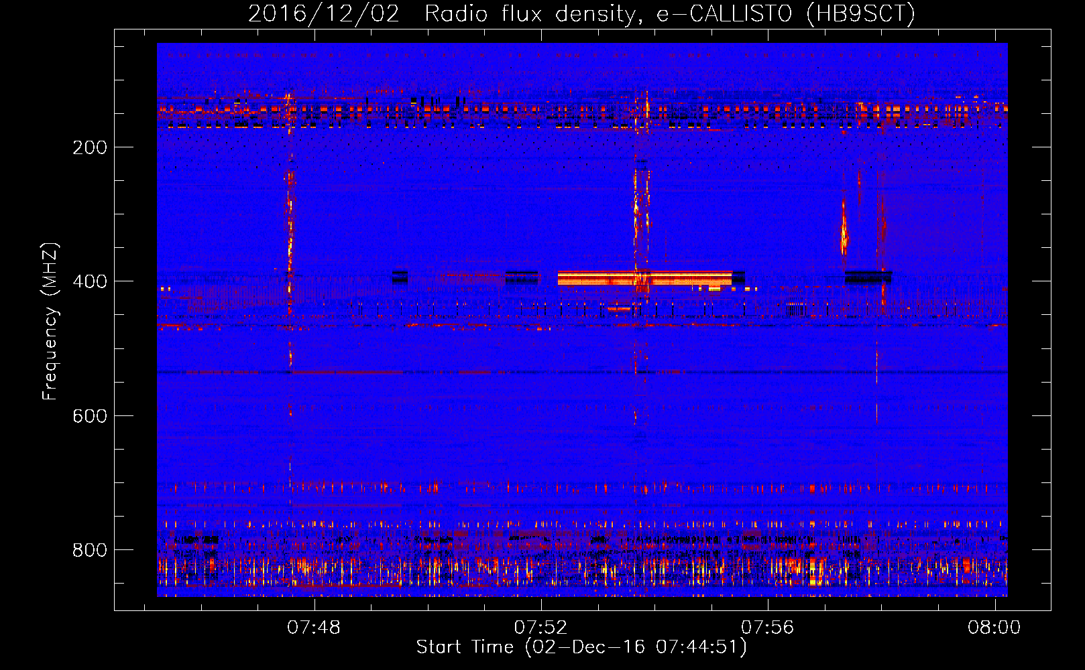Click the "Start Time (02-Dec-16 07:44:51)" label

581,647
